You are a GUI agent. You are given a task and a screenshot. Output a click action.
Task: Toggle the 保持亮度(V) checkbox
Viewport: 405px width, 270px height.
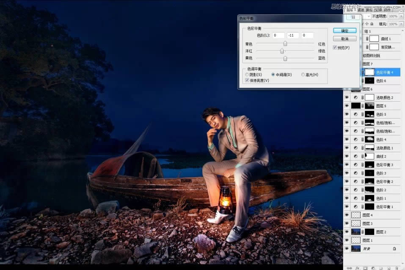247,81
